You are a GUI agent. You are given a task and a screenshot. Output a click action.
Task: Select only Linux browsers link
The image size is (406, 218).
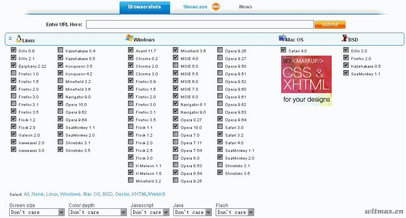(52, 194)
